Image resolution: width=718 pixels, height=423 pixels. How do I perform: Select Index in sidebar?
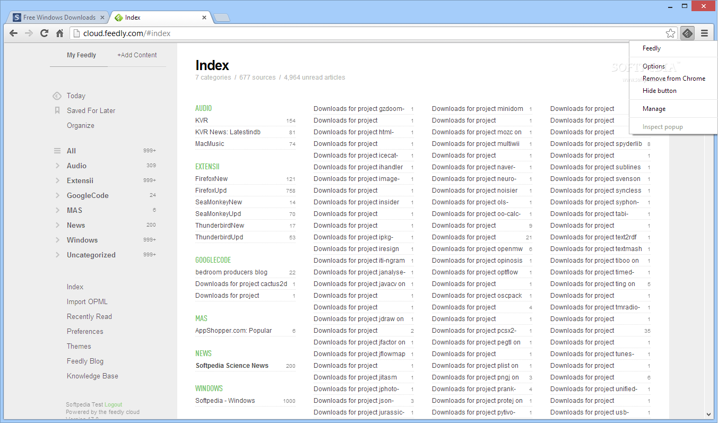(x=75, y=287)
